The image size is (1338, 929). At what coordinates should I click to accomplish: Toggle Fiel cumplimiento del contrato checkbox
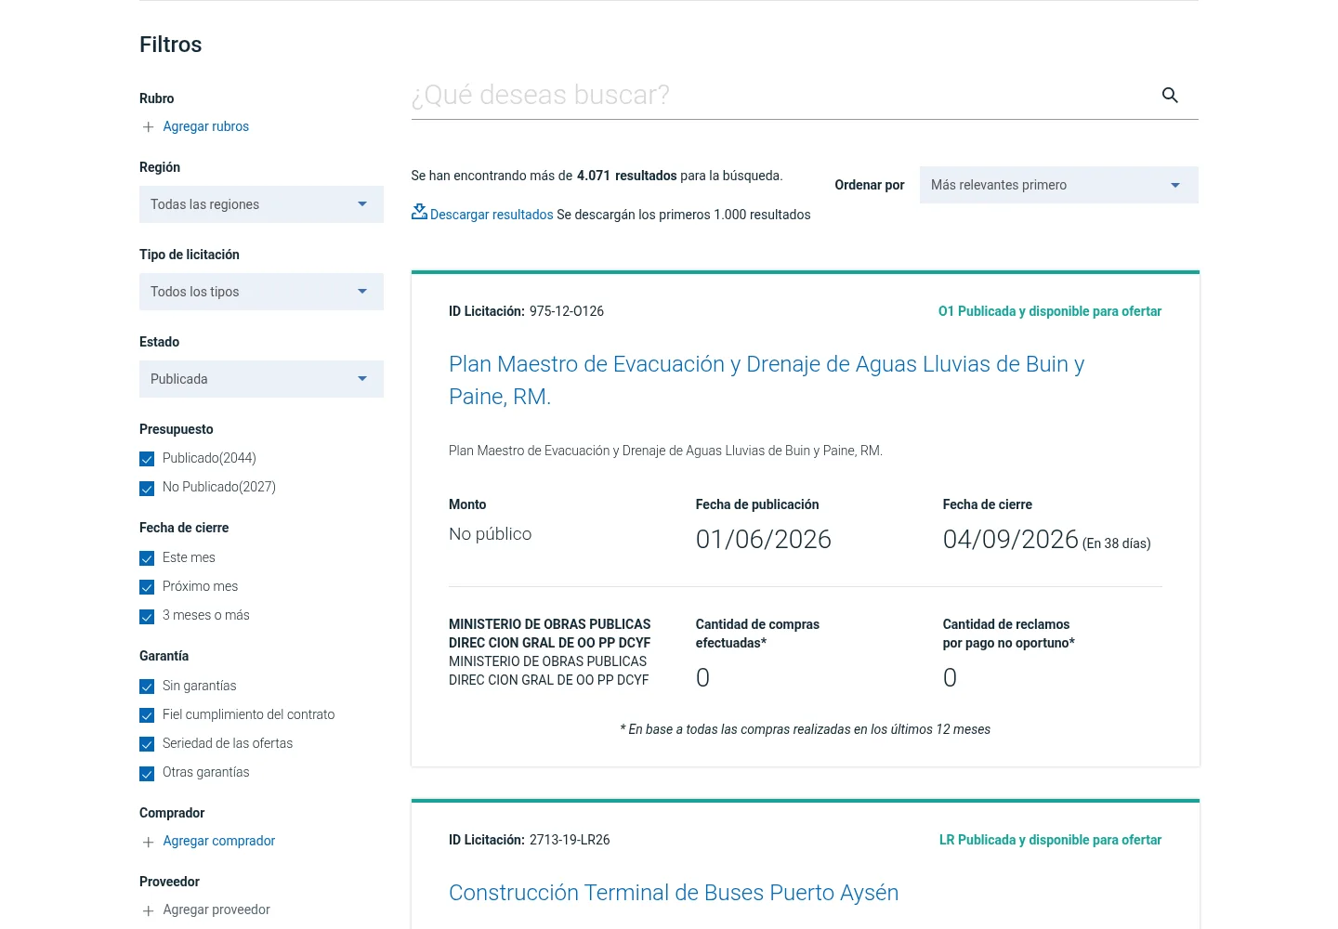[147, 715]
